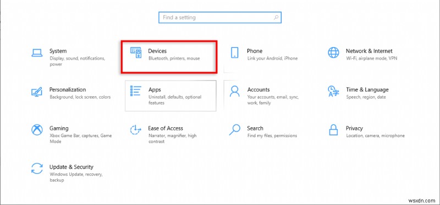Click the Personalization paintbrush icon
440x205 pixels.
pyautogui.click(x=37, y=92)
